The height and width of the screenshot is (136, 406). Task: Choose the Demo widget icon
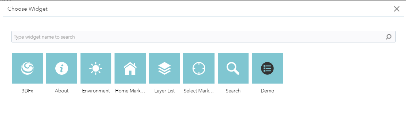coord(267,68)
